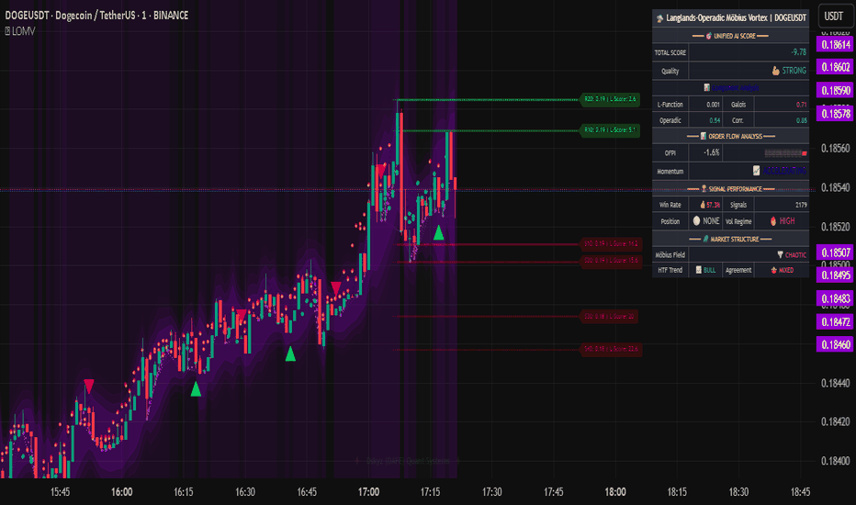The image size is (856, 505).
Task: Click the S30 support label L-Score 20
Action: 609,316
